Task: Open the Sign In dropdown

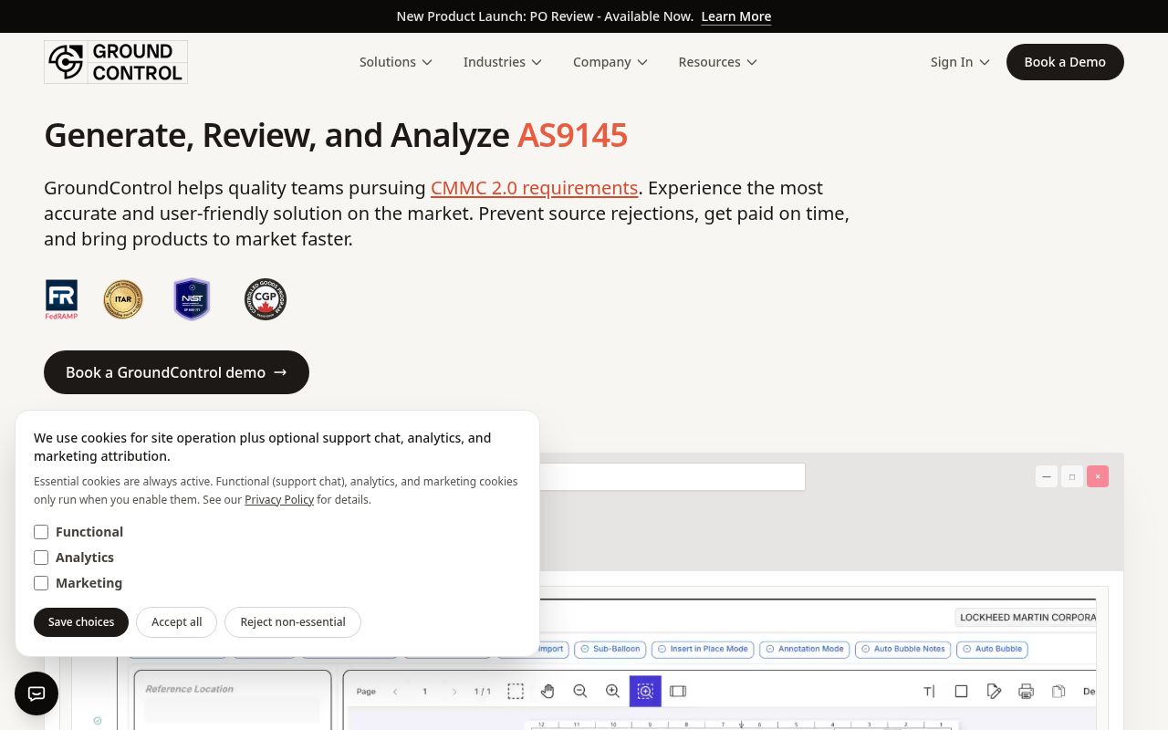Action: click(x=960, y=62)
